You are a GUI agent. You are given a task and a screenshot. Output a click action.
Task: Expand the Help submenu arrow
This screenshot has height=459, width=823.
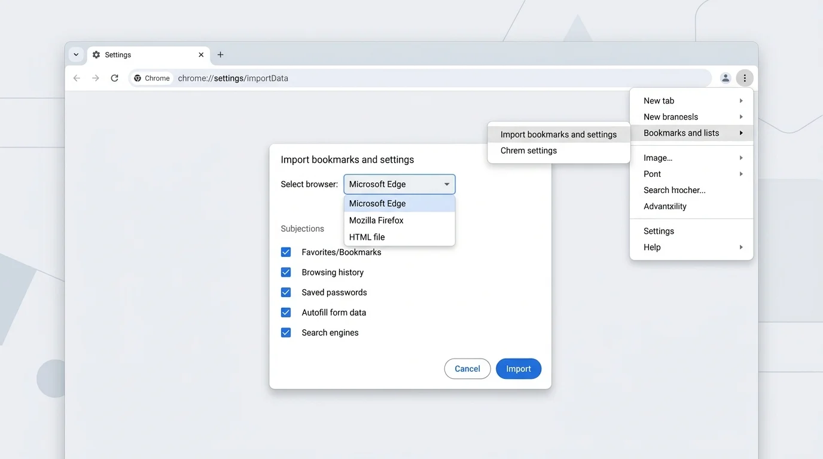741,247
